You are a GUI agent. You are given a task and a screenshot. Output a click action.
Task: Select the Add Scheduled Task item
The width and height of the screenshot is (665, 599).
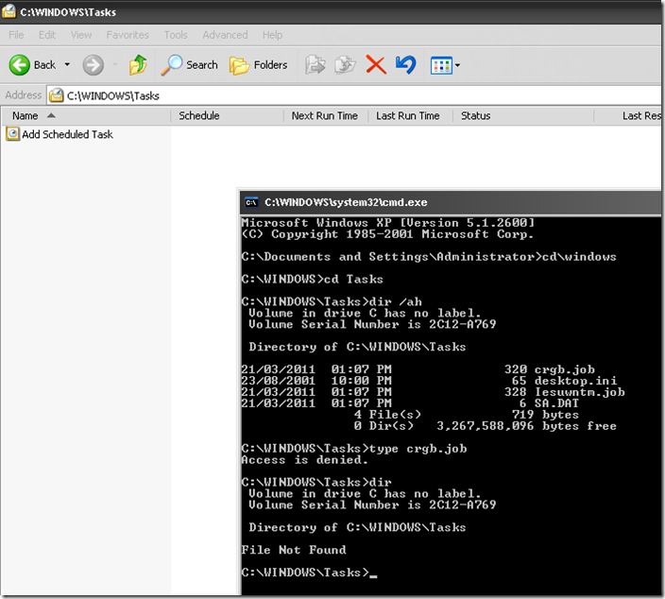(x=67, y=134)
